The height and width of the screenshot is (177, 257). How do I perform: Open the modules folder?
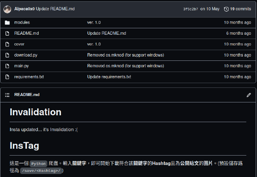pos(22,22)
